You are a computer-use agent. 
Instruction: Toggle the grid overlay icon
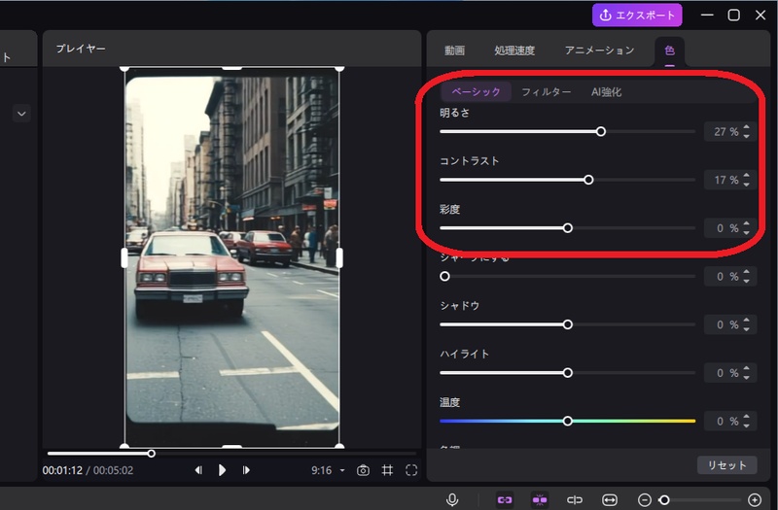tap(387, 470)
